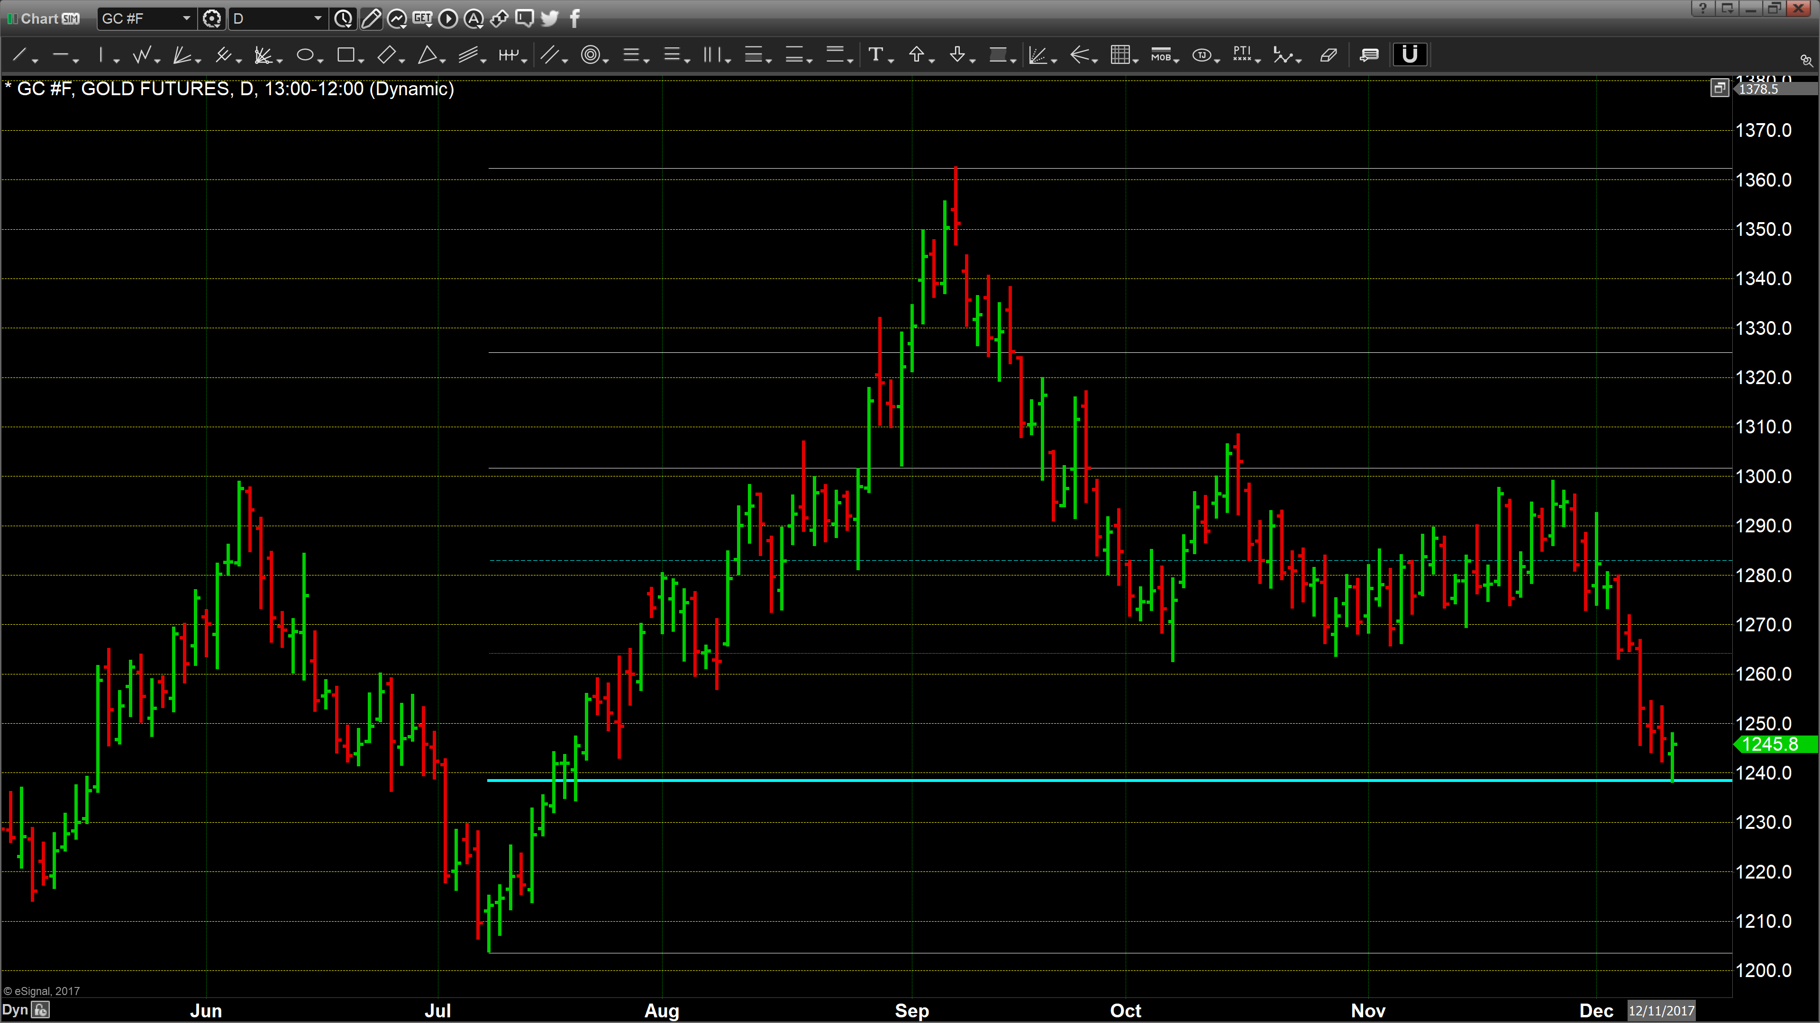This screenshot has width=1820, height=1023.
Task: Toggle the magnet snap mode button
Action: (x=1410, y=54)
